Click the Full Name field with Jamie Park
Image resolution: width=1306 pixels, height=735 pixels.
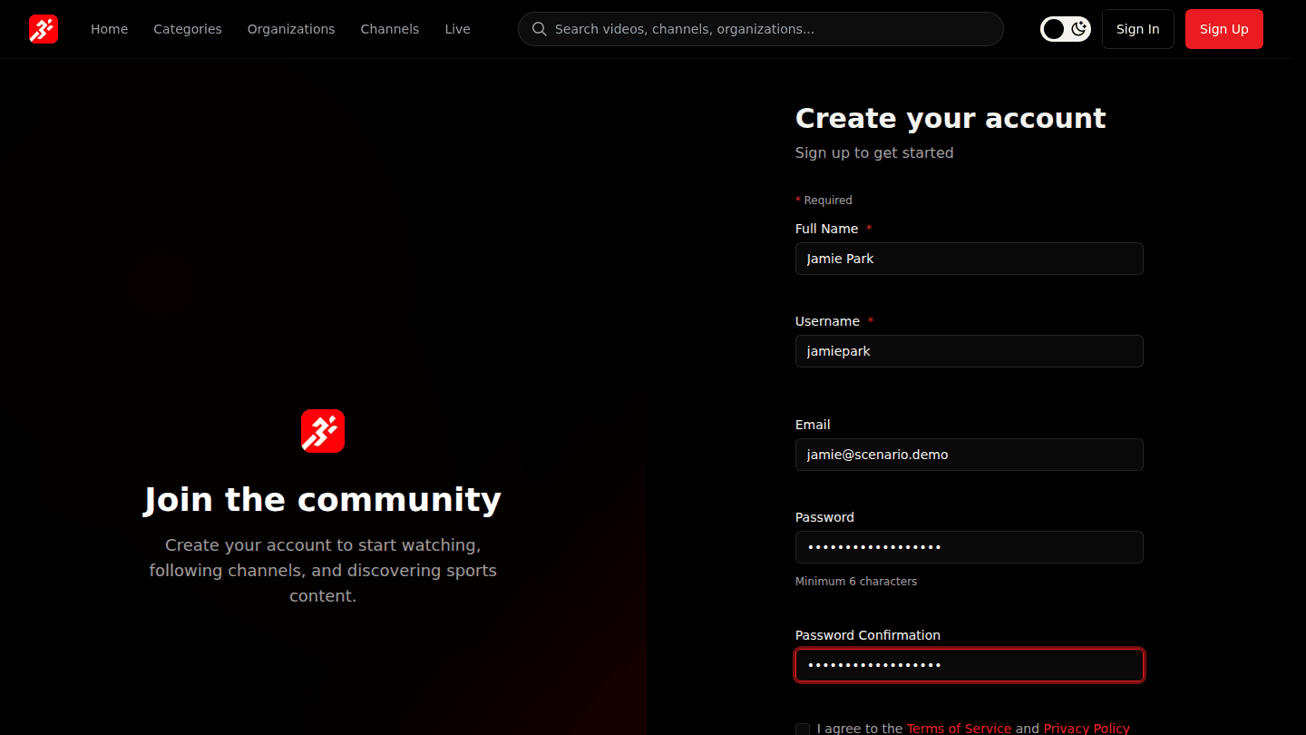coord(970,259)
